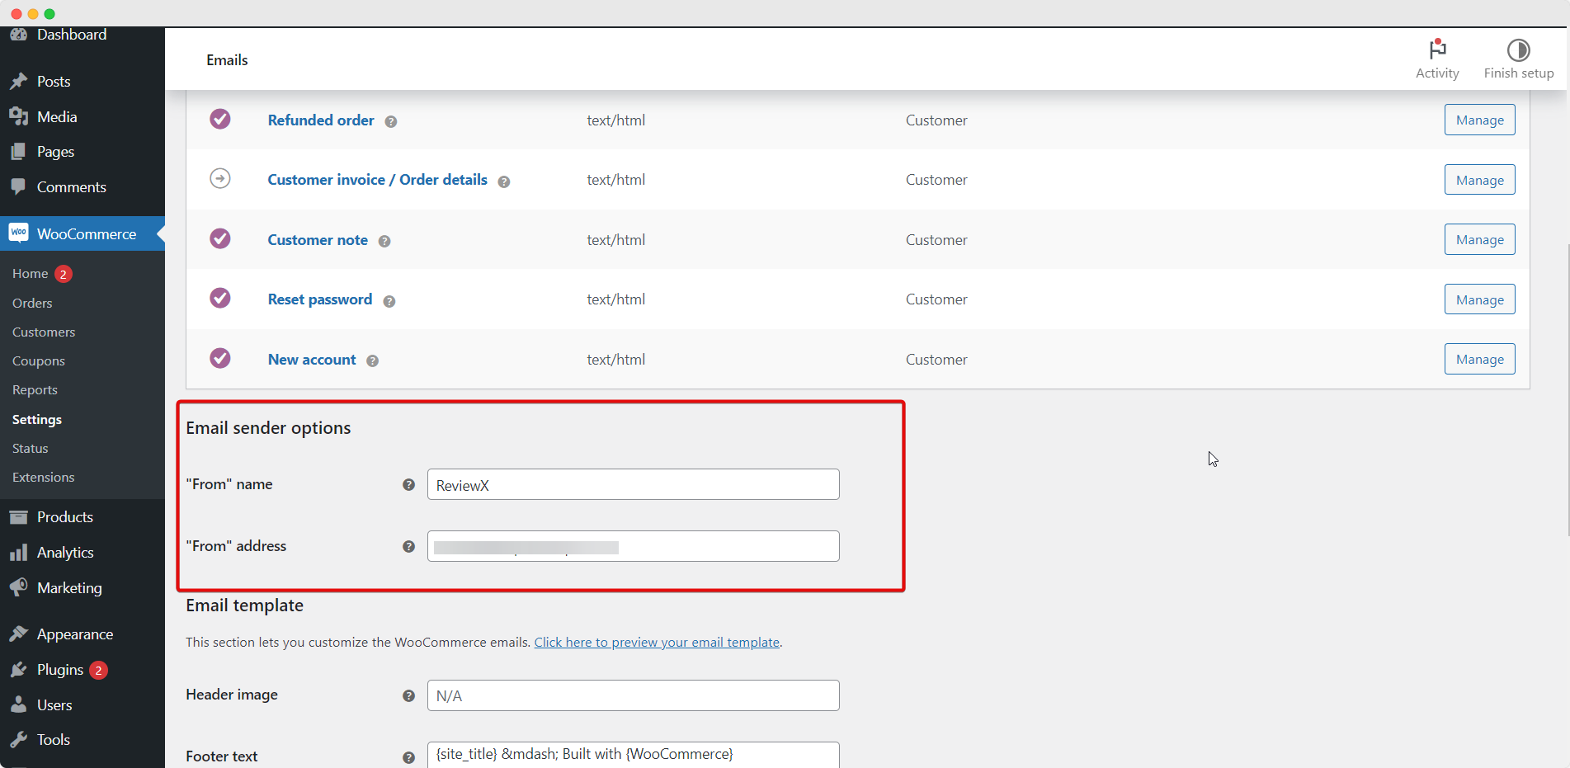Click the page vertical scrollbar

tap(1567, 392)
